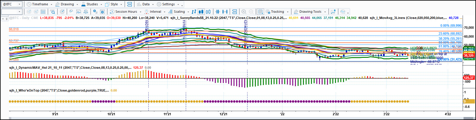Click the 52,737 horizontal level label
This screenshot has height=120, width=476.
[x=14, y=41]
